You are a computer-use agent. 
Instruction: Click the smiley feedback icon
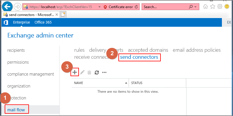click(x=227, y=6)
